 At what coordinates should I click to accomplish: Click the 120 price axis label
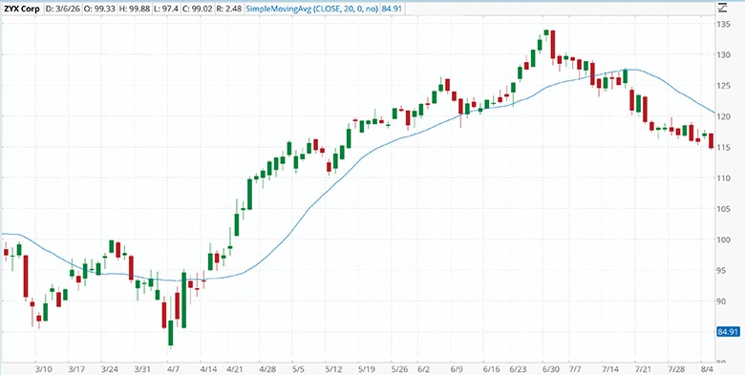pos(724,116)
